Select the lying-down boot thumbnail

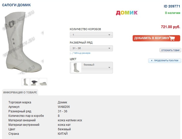(43, 82)
